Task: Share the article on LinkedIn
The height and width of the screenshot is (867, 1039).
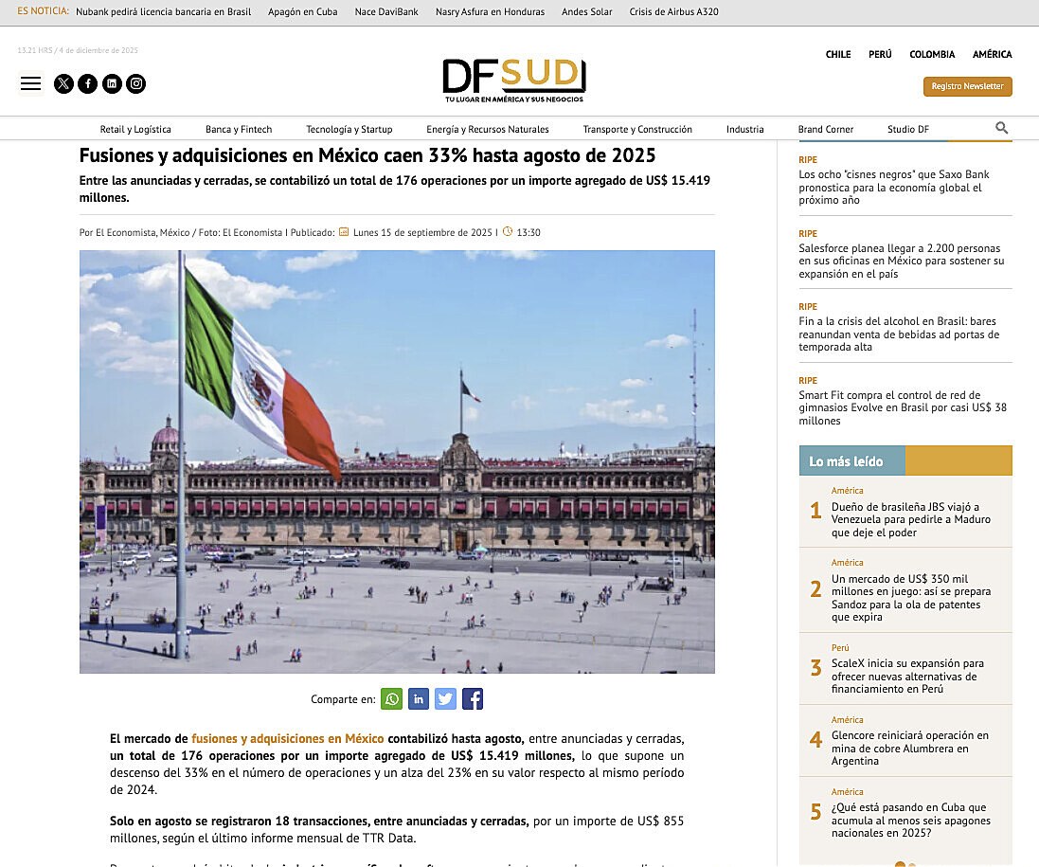Action: click(418, 699)
